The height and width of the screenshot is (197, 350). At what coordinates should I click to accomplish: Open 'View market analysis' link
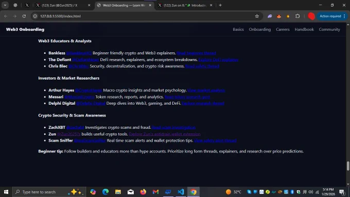[x=206, y=90]
